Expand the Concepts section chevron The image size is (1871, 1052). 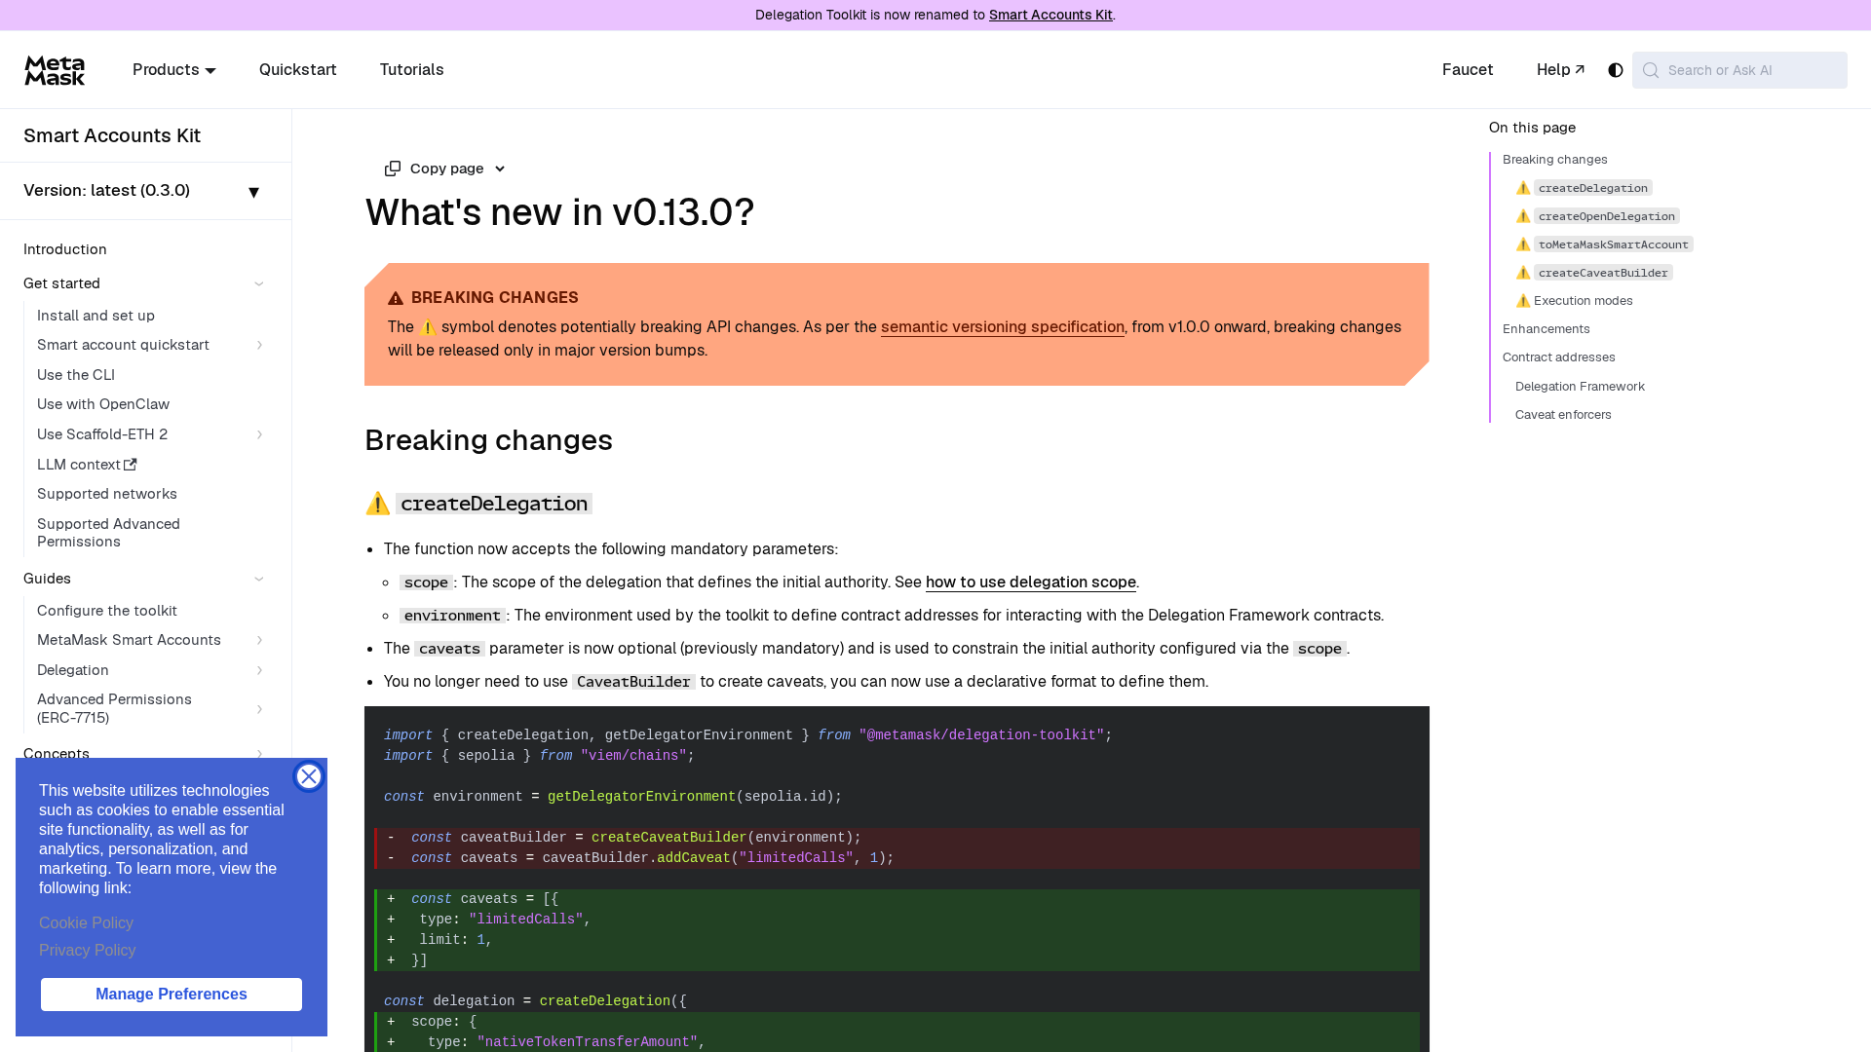[x=259, y=754]
